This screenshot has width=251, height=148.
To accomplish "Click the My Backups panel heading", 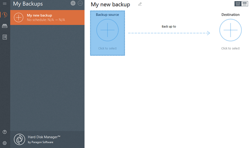I will 28,4.
